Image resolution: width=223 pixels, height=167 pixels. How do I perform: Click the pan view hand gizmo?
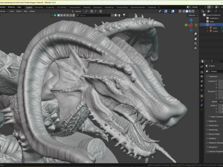[x=196, y=39]
